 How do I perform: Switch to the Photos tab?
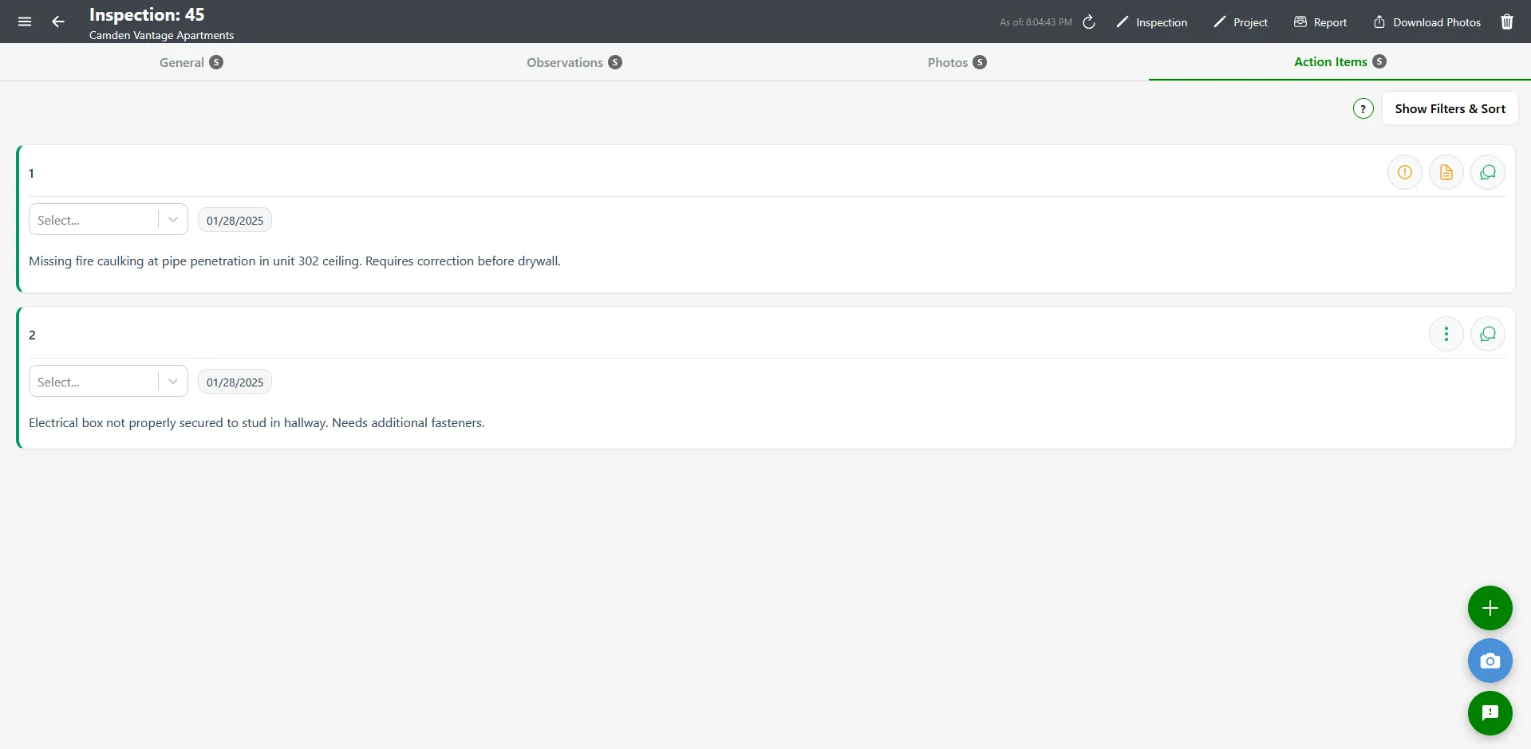pyautogui.click(x=957, y=62)
